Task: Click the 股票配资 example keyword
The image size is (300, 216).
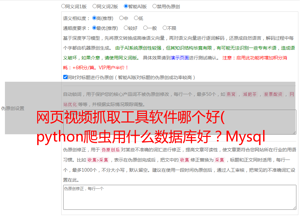Action: tap(273, 94)
